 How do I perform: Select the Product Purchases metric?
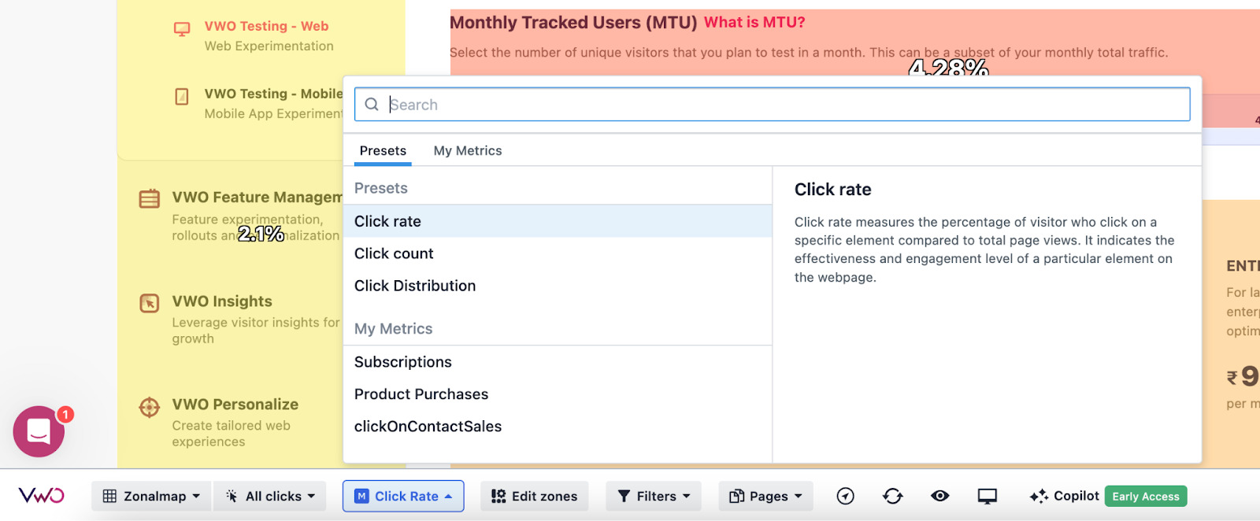click(558, 394)
